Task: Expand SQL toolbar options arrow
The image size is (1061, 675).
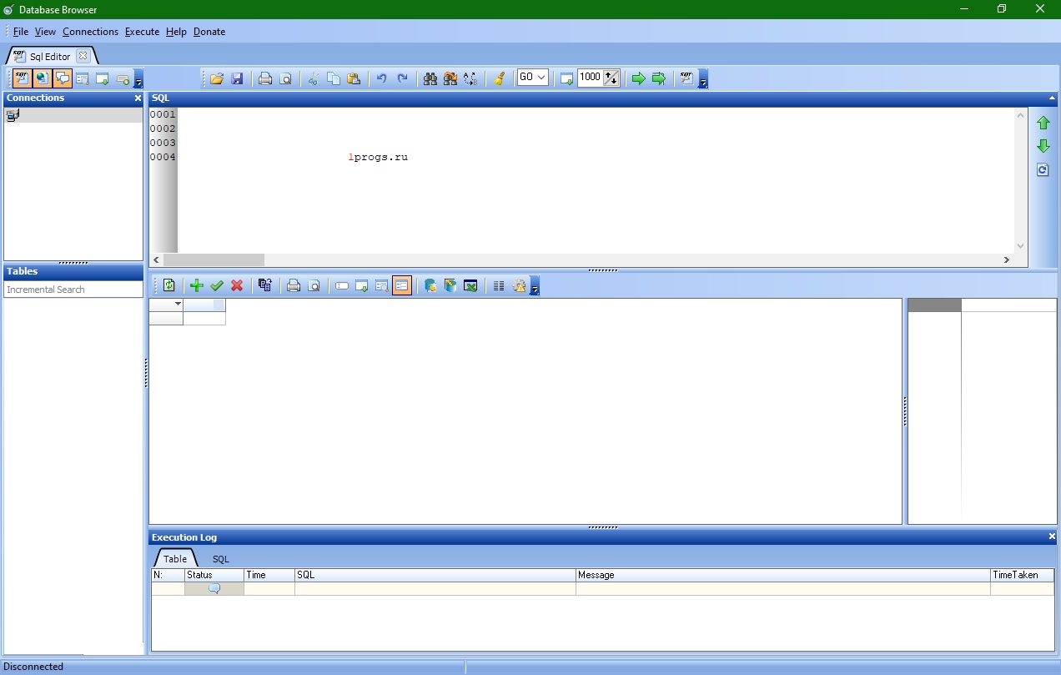Action: (703, 79)
